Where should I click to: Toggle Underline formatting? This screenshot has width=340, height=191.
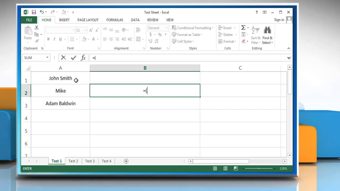coord(61,39)
